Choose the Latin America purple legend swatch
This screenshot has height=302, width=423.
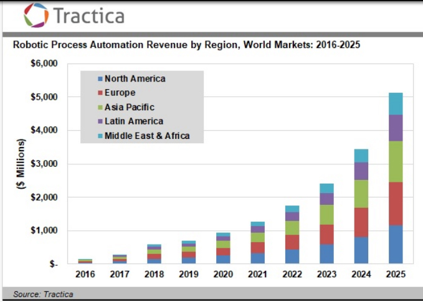[100, 121]
